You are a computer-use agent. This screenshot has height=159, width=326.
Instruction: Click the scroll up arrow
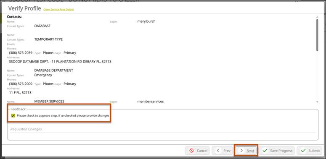317,17
